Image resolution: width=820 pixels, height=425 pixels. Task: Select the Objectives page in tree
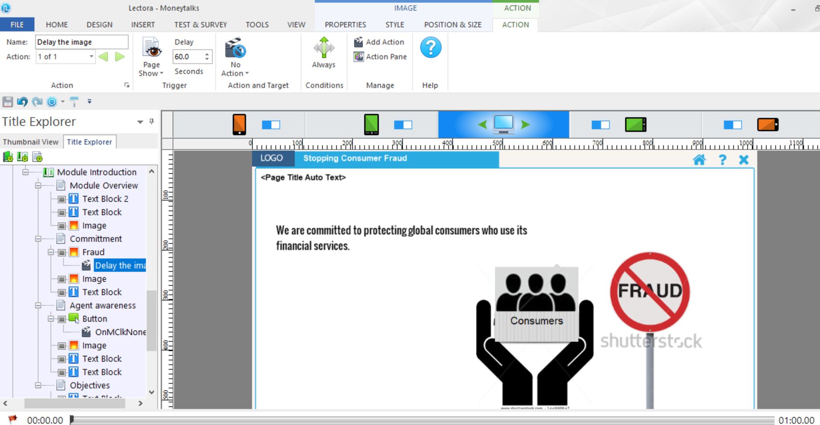pos(89,385)
